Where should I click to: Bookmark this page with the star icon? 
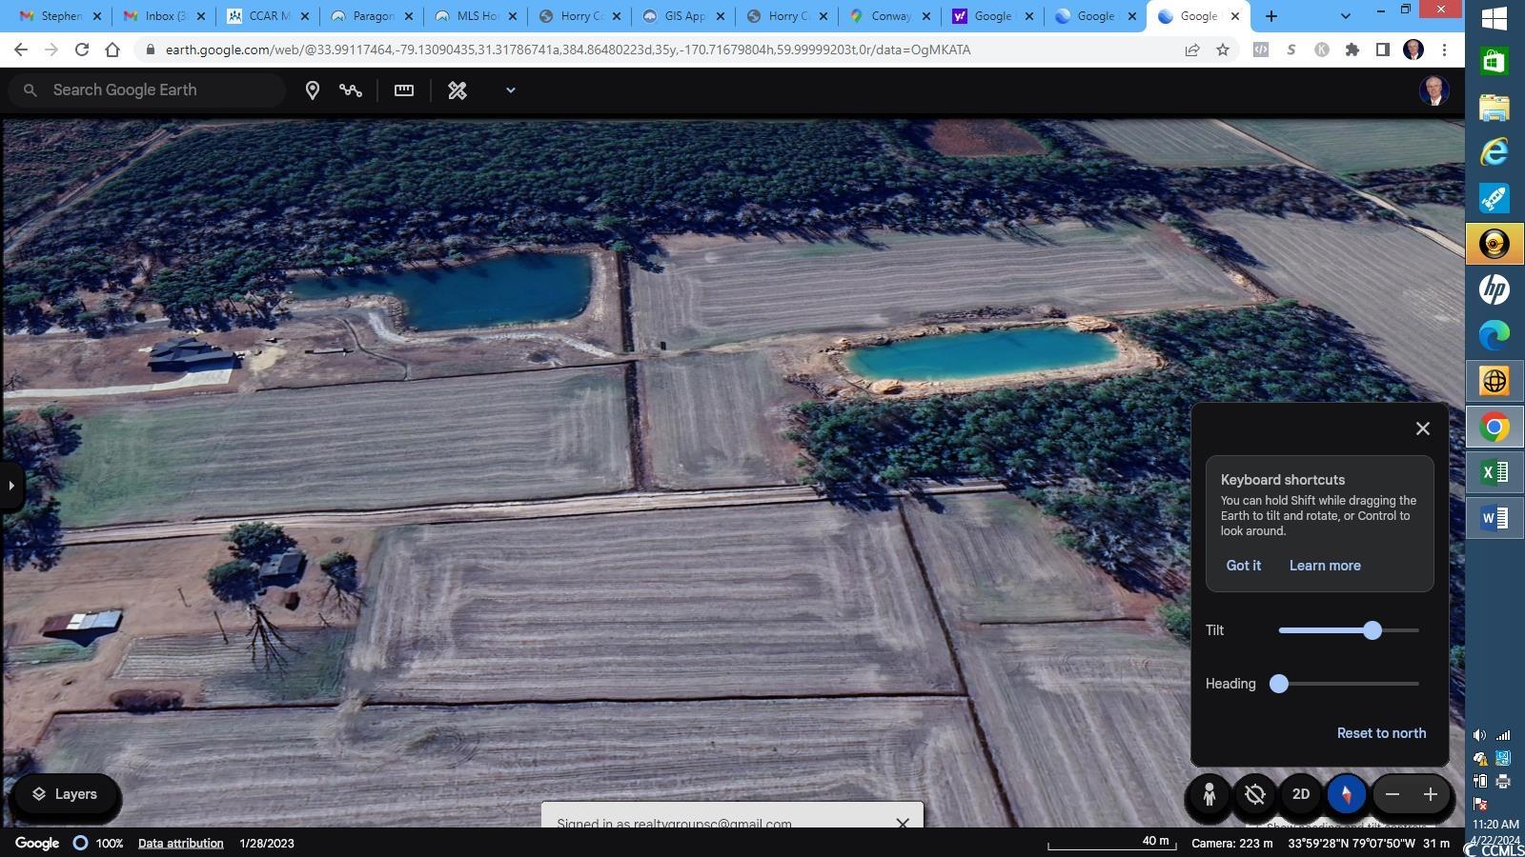[x=1223, y=50]
